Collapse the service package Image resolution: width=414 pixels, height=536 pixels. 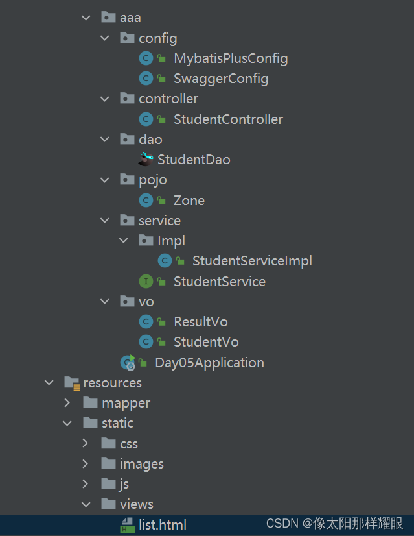[105, 220]
